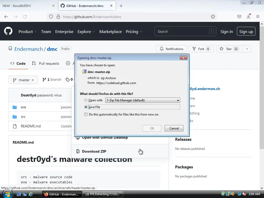Click the src folder icon
Image resolution: width=264 pixels, height=198 pixels.
[15, 117]
